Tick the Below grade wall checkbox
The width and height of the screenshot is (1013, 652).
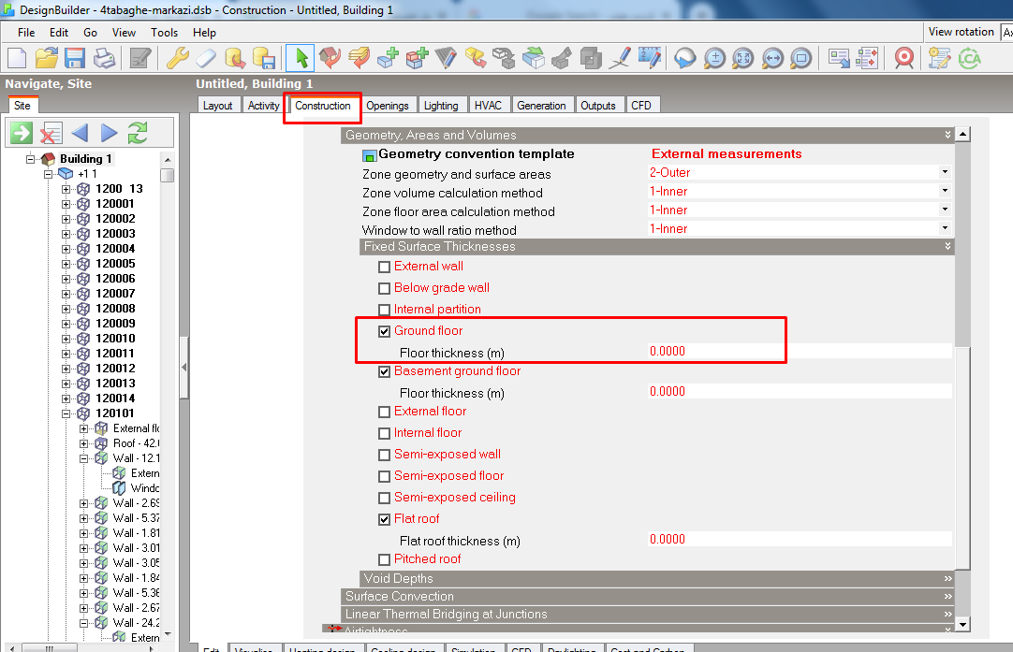(x=385, y=288)
